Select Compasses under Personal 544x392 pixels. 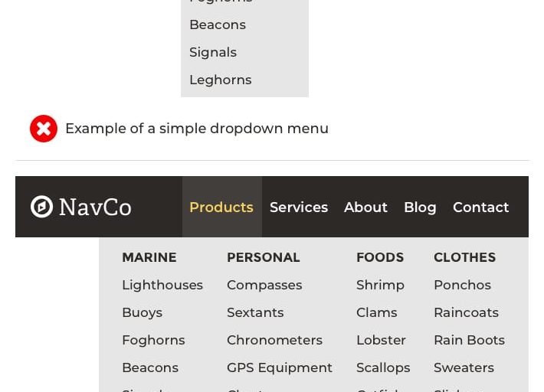[264, 285]
